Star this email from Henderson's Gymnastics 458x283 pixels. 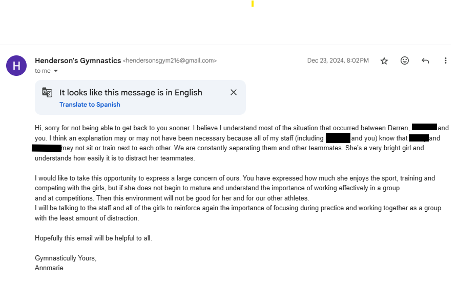click(x=384, y=61)
